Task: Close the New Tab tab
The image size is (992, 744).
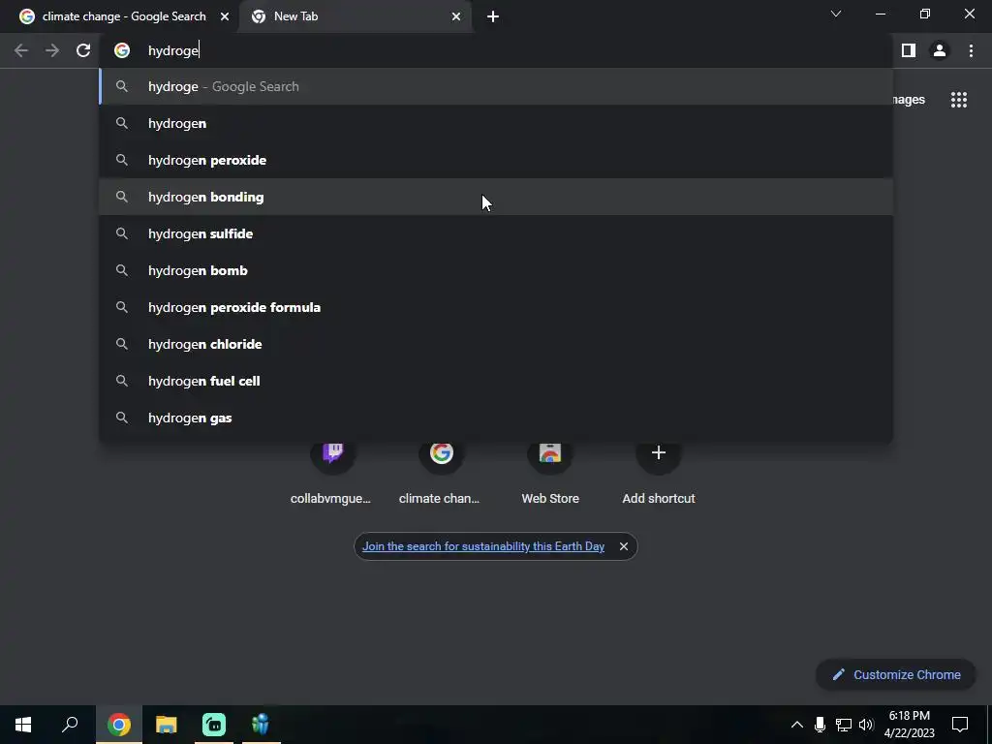Action: click(456, 16)
